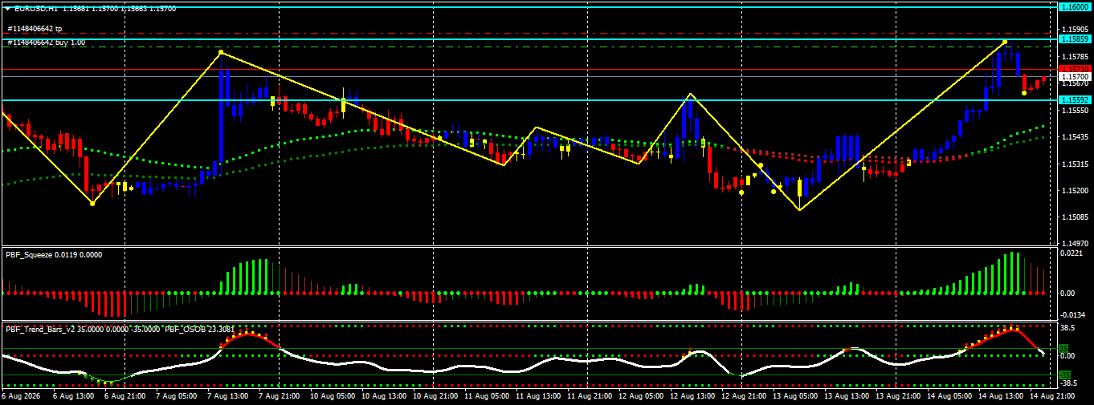The height and width of the screenshot is (405, 1094).
Task: Click the EURUSD,H1 chart title text
Action: pyautogui.click(x=36, y=8)
